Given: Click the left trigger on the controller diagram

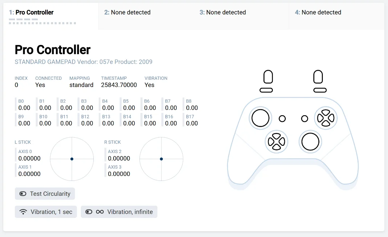Looking at the screenshot, I should tap(268, 77).
